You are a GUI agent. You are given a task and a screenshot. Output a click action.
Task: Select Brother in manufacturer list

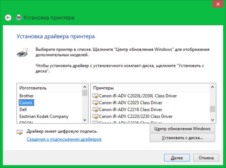[26, 96]
